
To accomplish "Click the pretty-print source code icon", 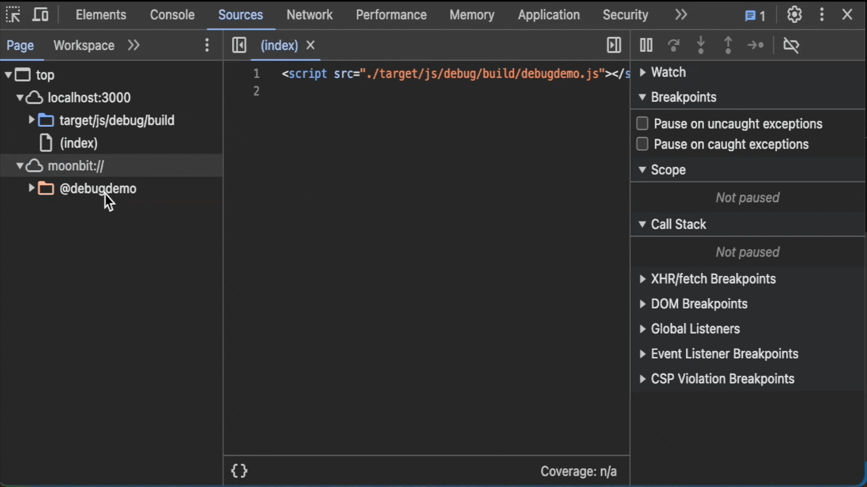I will coord(239,470).
